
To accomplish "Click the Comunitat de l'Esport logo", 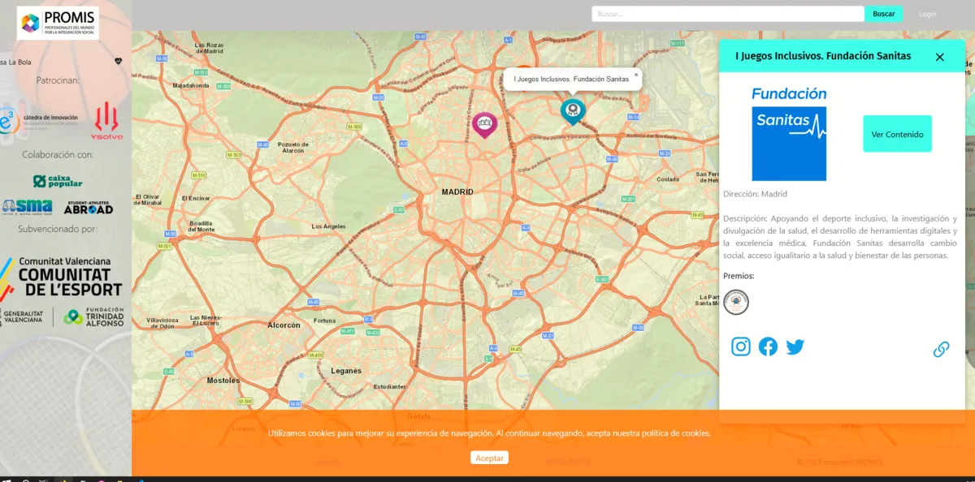I will [x=62, y=278].
